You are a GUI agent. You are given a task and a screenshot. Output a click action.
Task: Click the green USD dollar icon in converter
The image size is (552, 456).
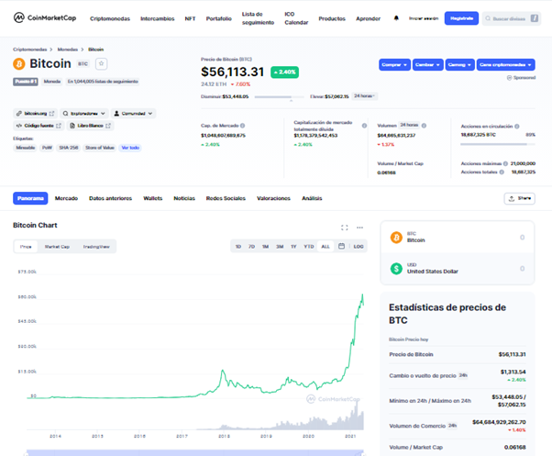396,269
